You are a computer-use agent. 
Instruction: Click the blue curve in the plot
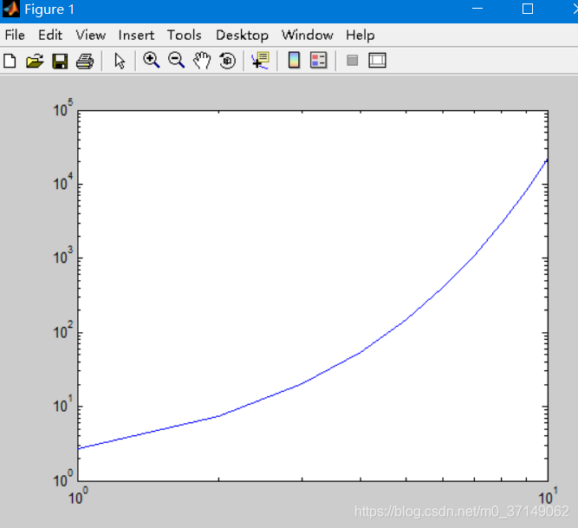pyautogui.click(x=360, y=353)
